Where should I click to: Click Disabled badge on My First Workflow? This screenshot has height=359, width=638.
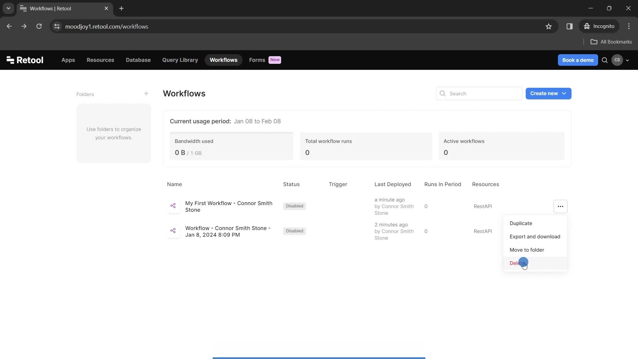(x=294, y=206)
